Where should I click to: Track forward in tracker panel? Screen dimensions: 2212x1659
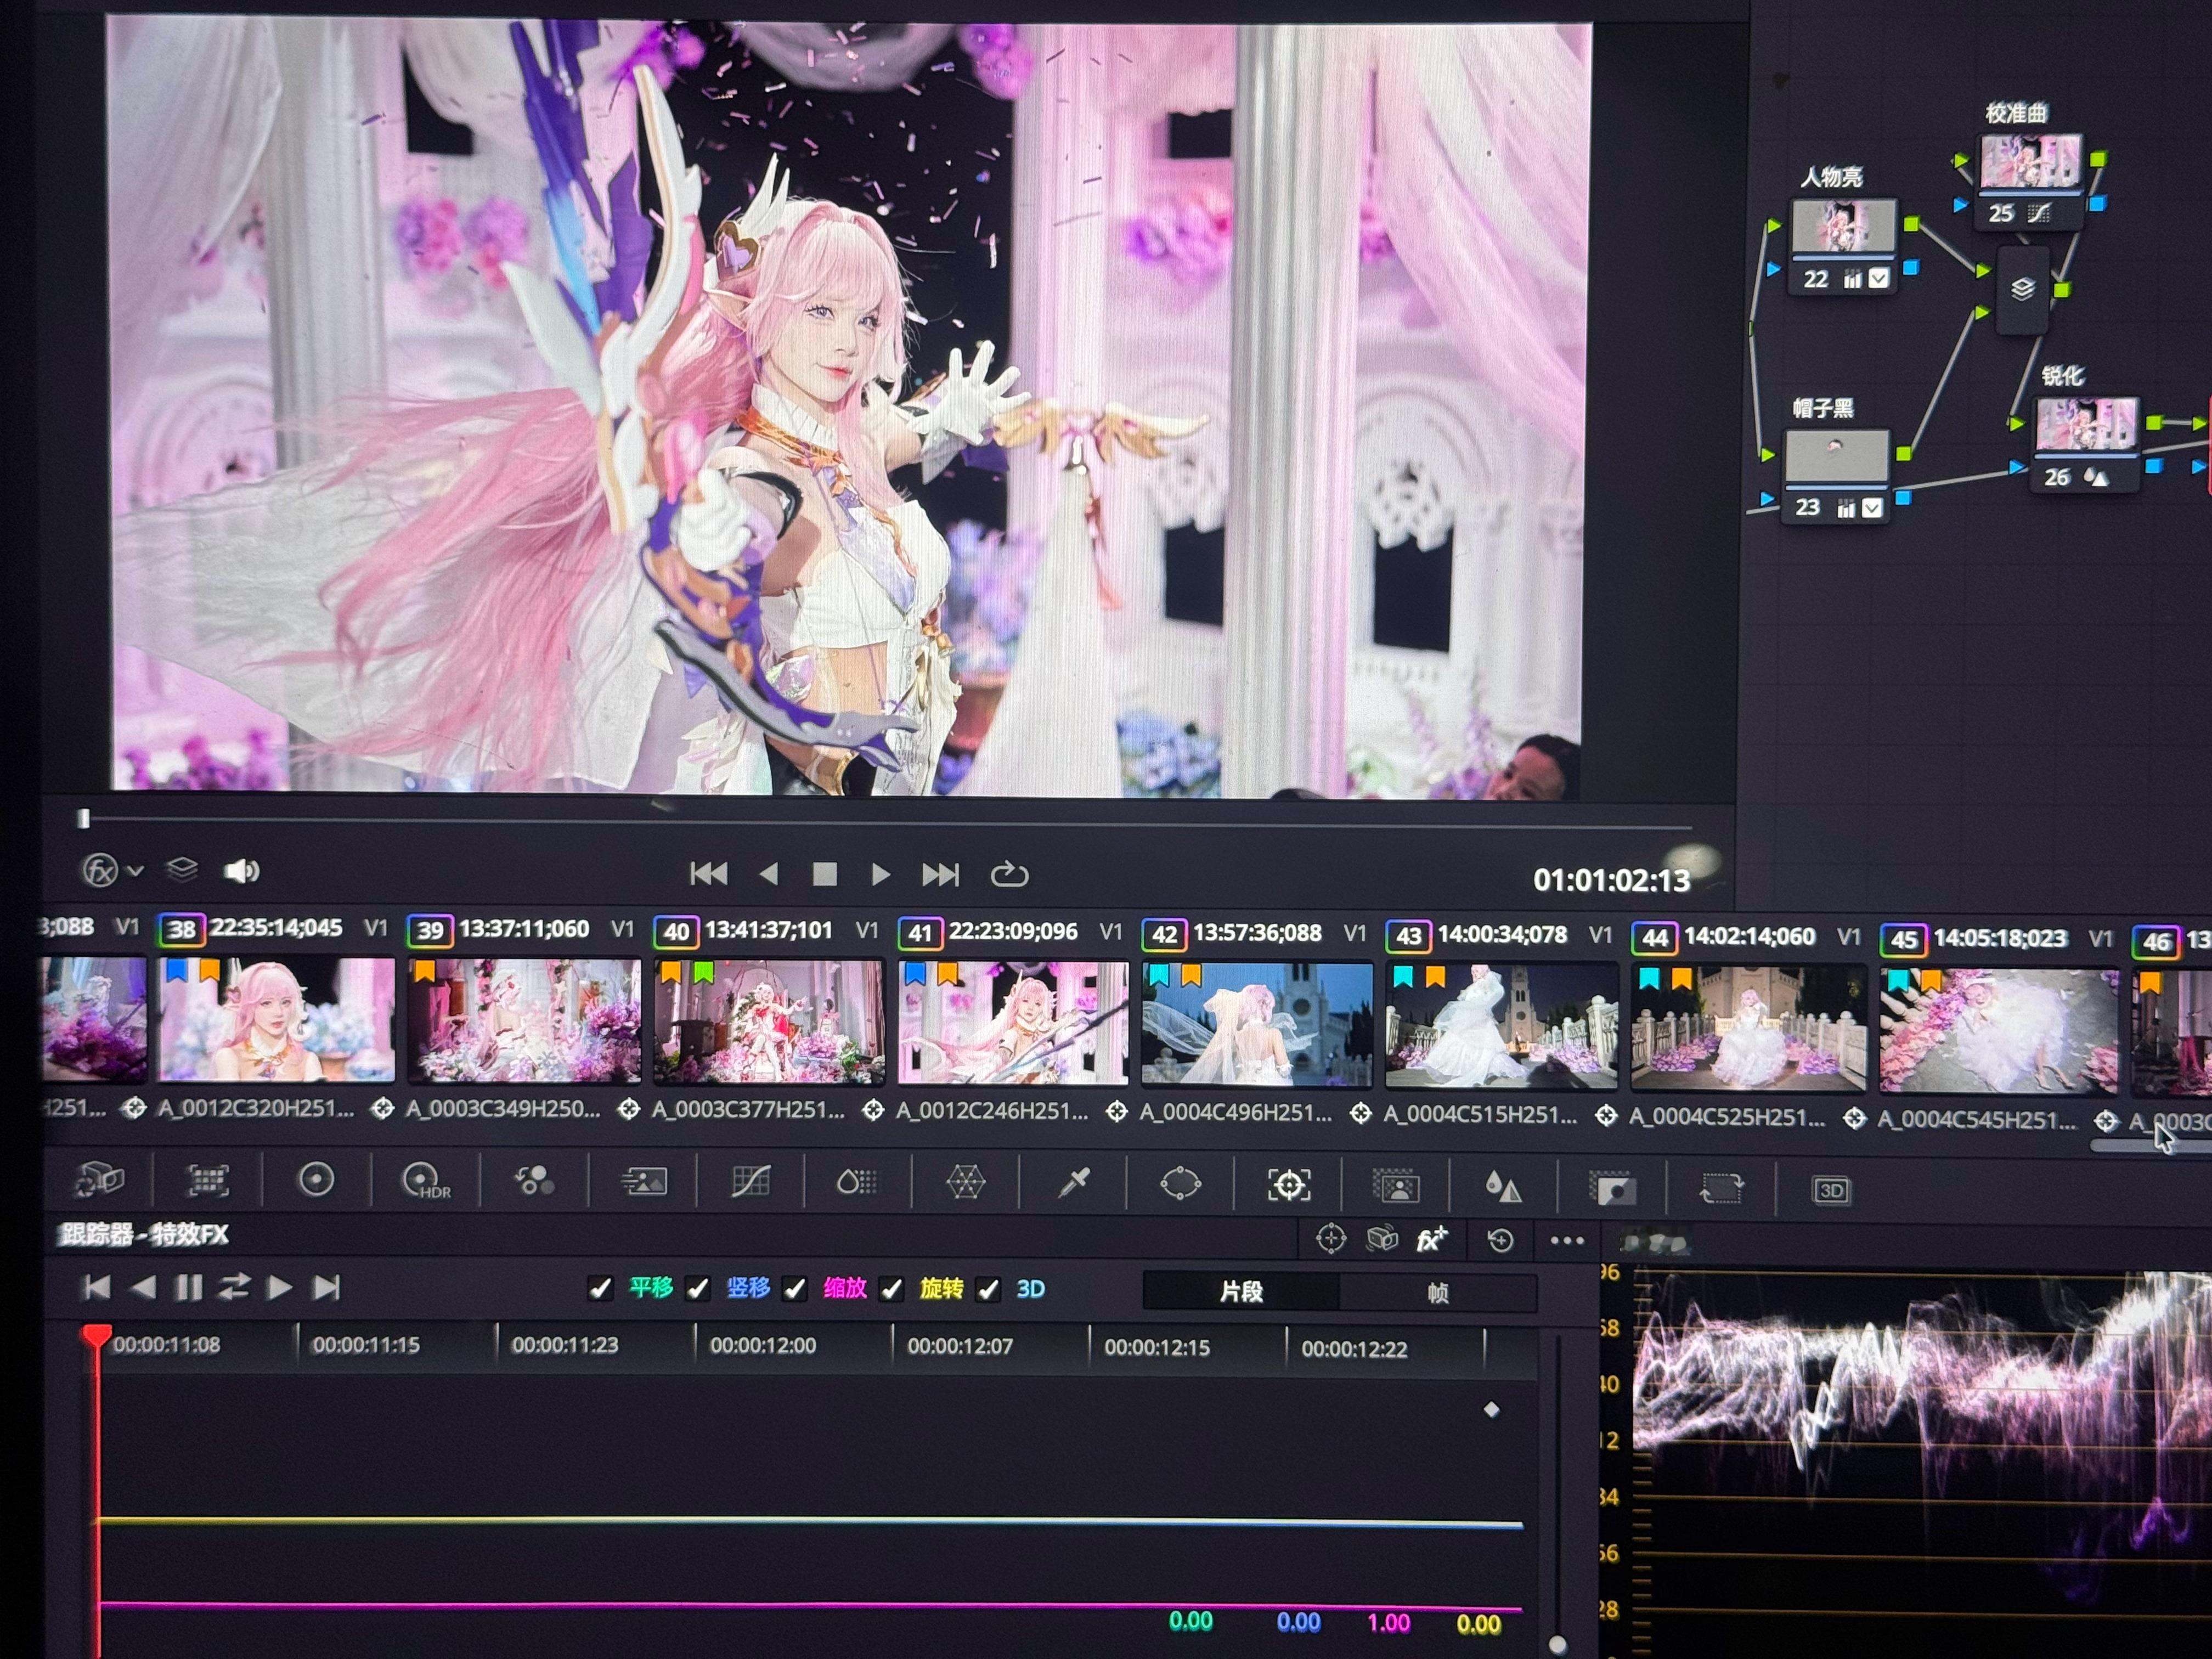coord(280,1287)
